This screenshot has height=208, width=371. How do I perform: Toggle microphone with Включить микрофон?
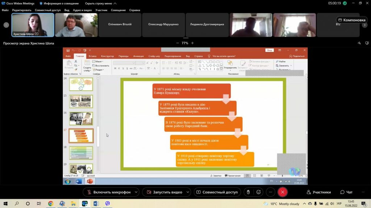[x=108, y=192]
